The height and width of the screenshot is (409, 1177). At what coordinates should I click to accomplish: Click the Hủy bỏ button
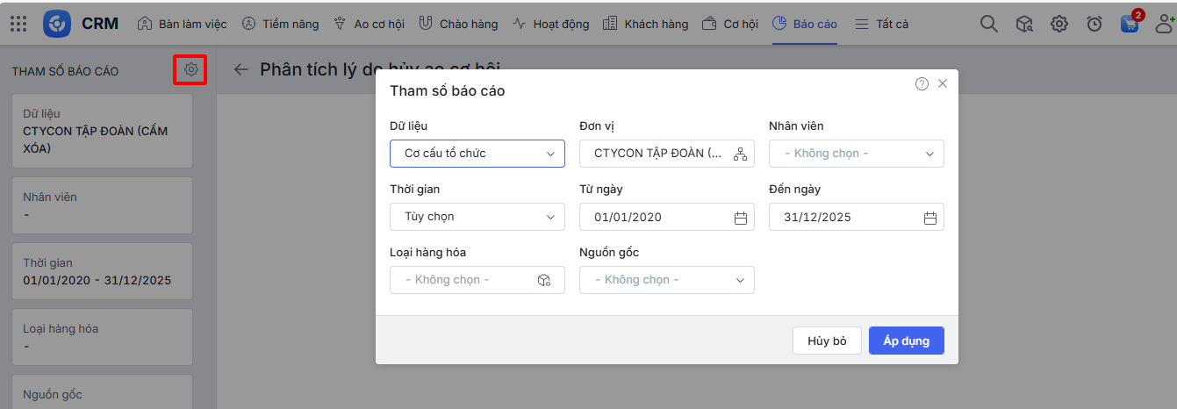(x=827, y=341)
